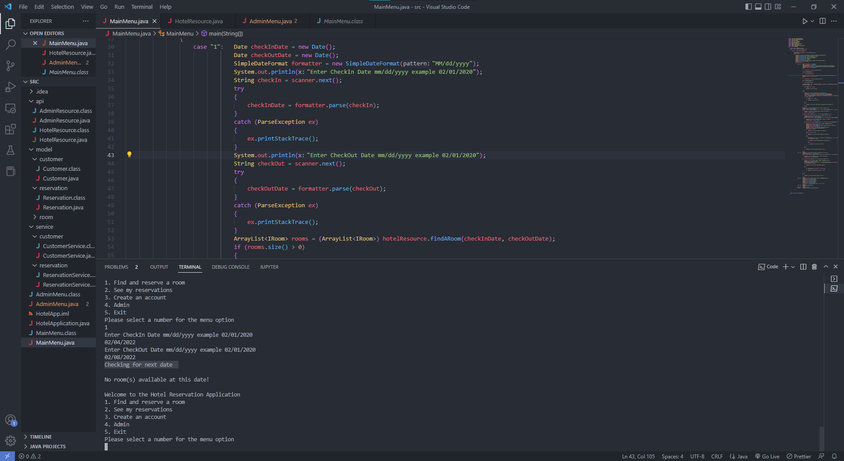The height and width of the screenshot is (461, 844).
Task: Open the Terminal menu
Action: tap(142, 7)
